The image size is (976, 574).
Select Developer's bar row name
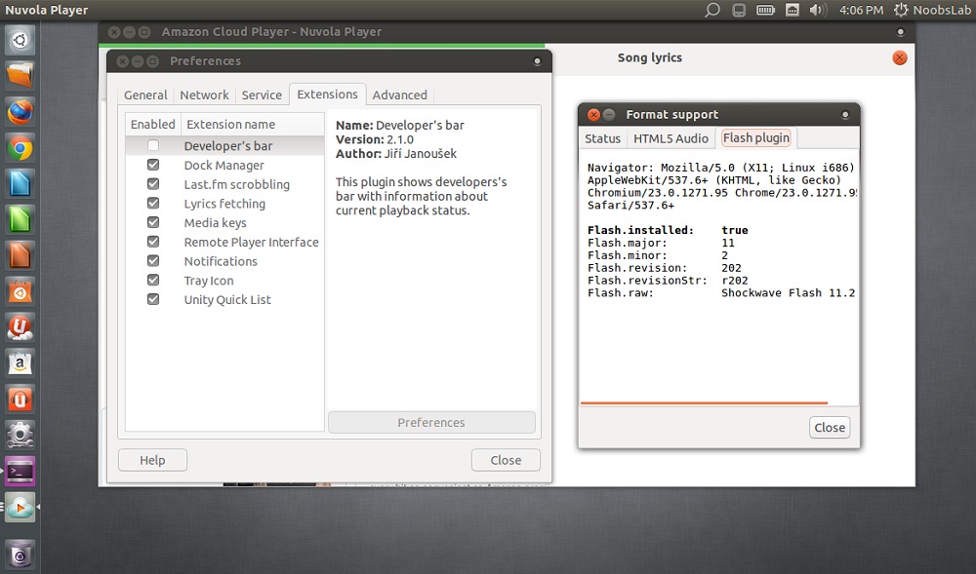pyautogui.click(x=228, y=146)
